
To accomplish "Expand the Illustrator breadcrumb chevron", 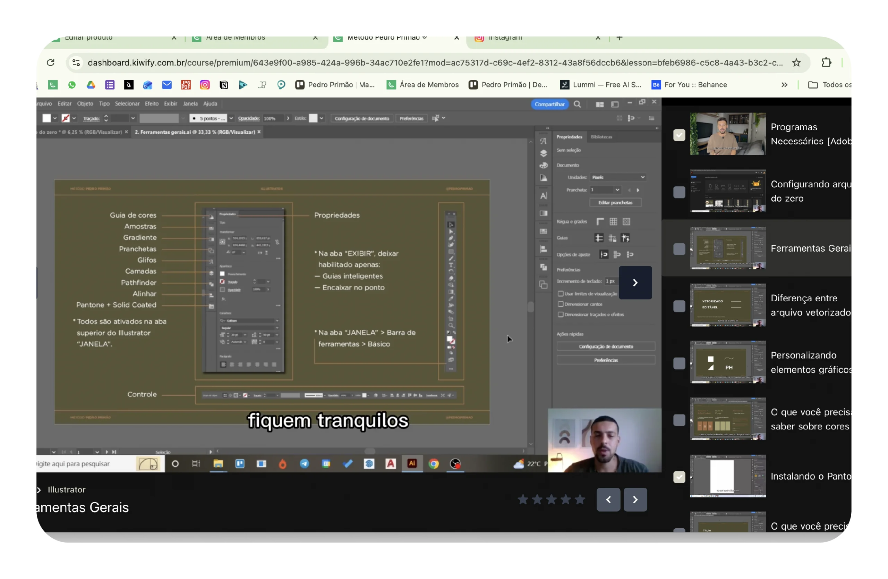I will 39,490.
